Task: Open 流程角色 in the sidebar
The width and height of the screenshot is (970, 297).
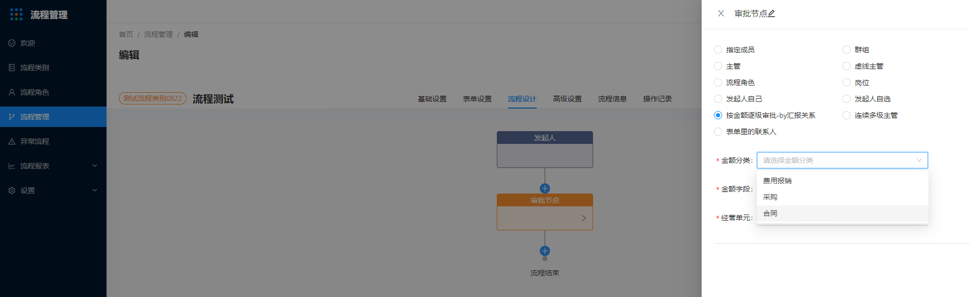Action: 53,92
